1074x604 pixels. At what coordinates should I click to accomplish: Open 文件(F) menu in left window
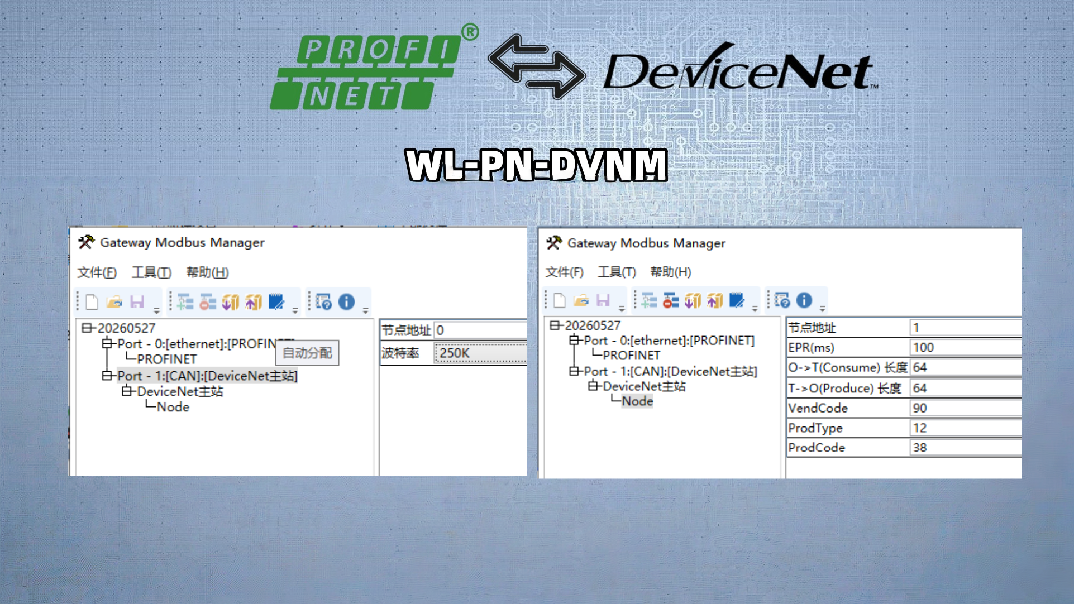point(97,272)
